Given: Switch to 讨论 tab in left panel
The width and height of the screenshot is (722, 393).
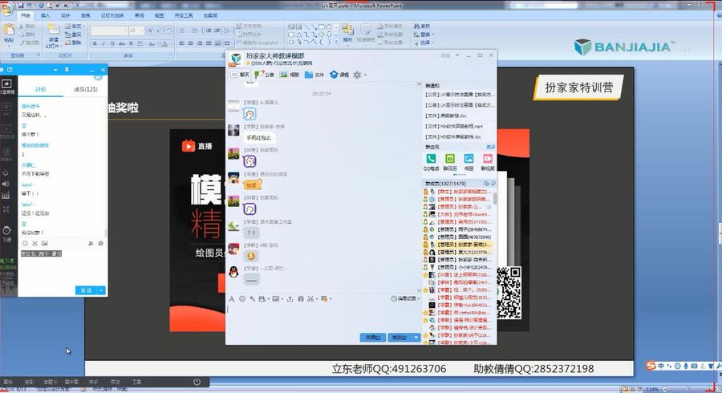Looking at the screenshot, I should coord(41,89).
